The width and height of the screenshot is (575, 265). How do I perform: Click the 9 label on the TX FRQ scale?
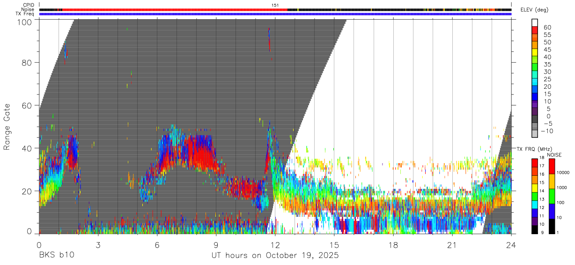click(542, 232)
